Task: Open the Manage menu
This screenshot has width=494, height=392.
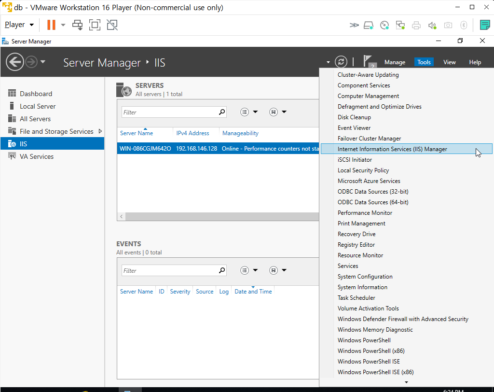Action: coord(395,62)
